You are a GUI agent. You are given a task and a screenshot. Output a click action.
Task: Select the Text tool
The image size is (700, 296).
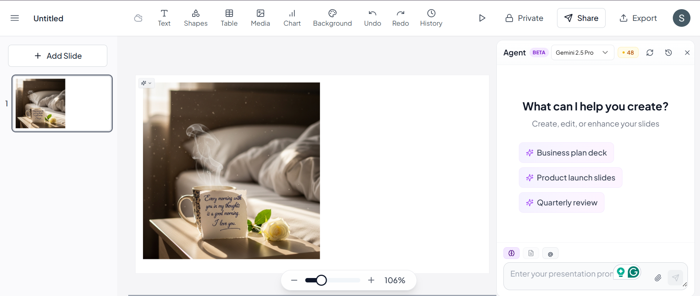tap(164, 18)
